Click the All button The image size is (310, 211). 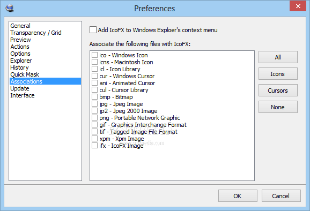(x=278, y=57)
